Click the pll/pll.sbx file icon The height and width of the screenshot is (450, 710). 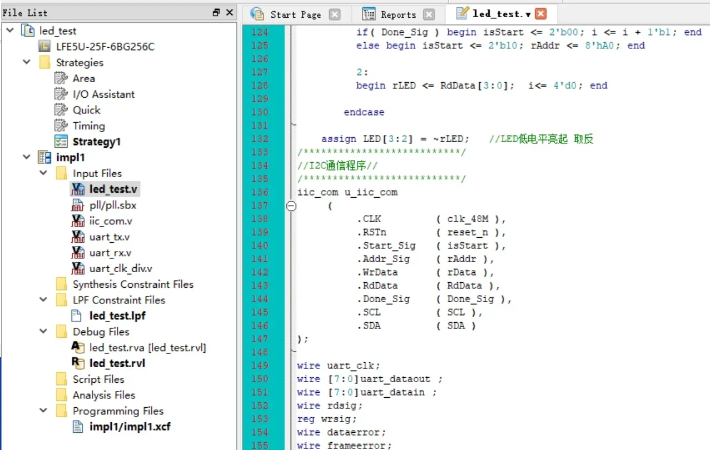78,205
